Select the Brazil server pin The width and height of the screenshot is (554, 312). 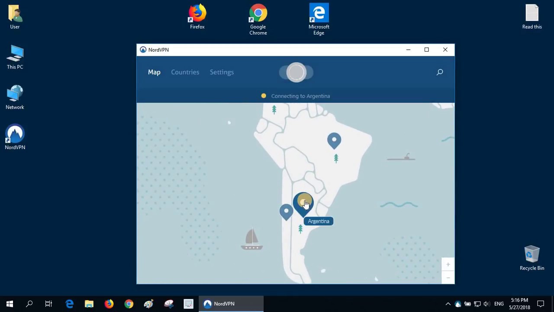click(334, 141)
